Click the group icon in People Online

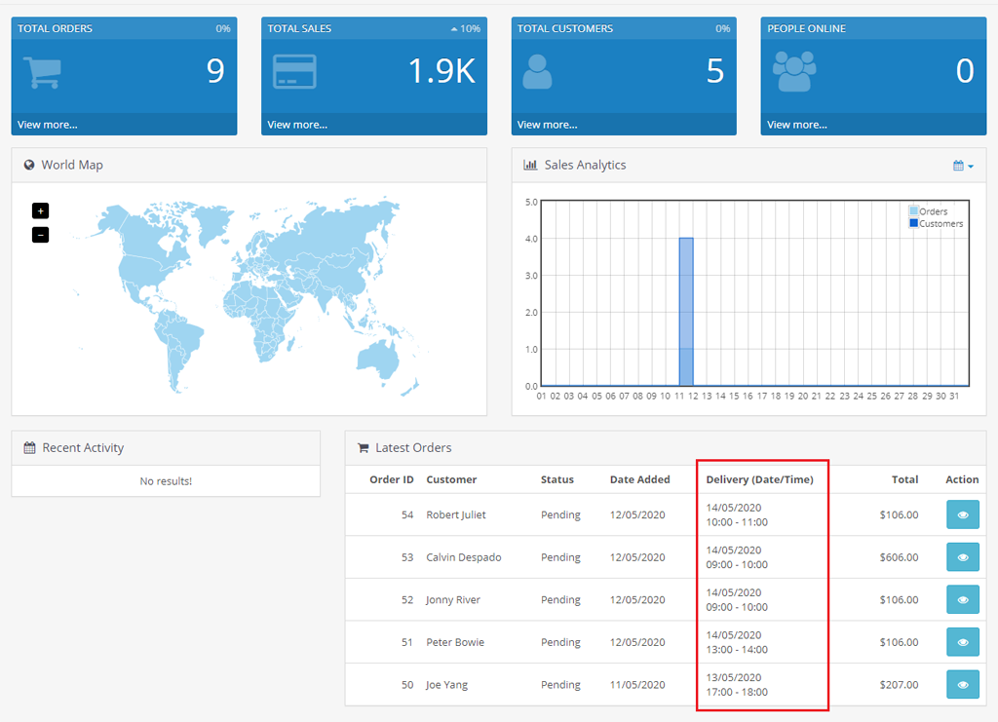(794, 70)
